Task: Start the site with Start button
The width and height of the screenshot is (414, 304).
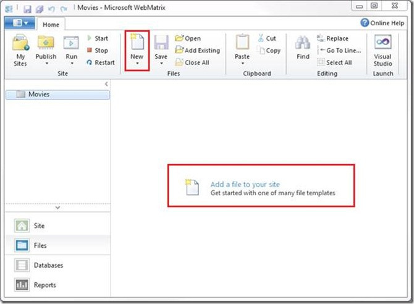Action: pyautogui.click(x=98, y=38)
